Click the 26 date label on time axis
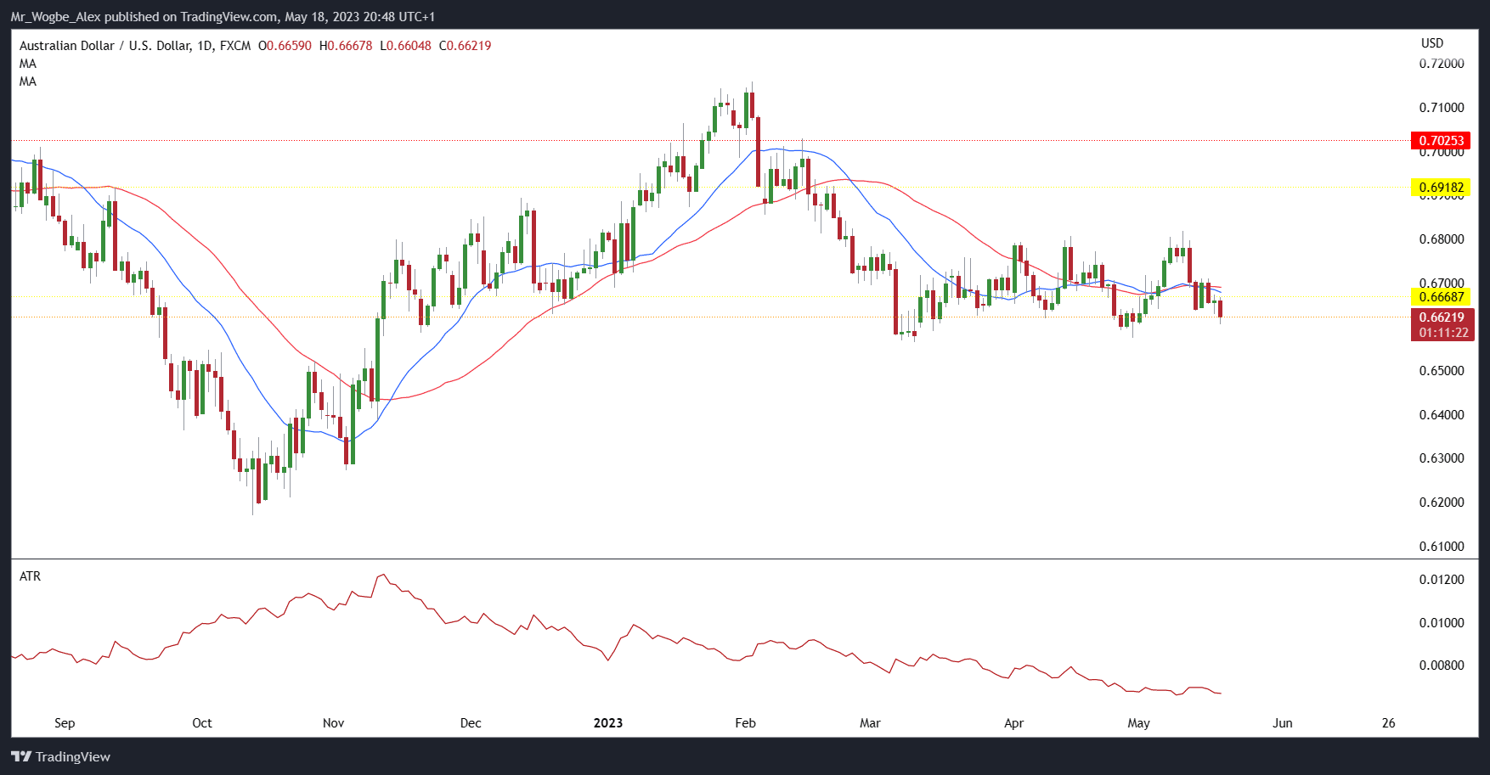 click(x=1388, y=723)
